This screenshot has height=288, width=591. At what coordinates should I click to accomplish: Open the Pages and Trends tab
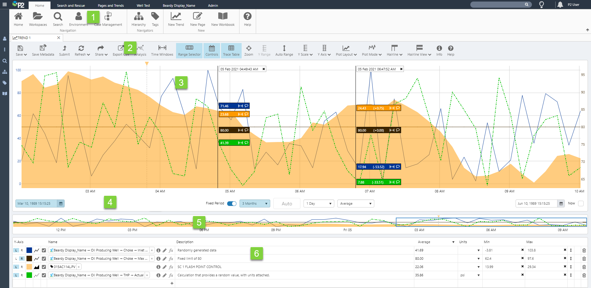(111, 6)
